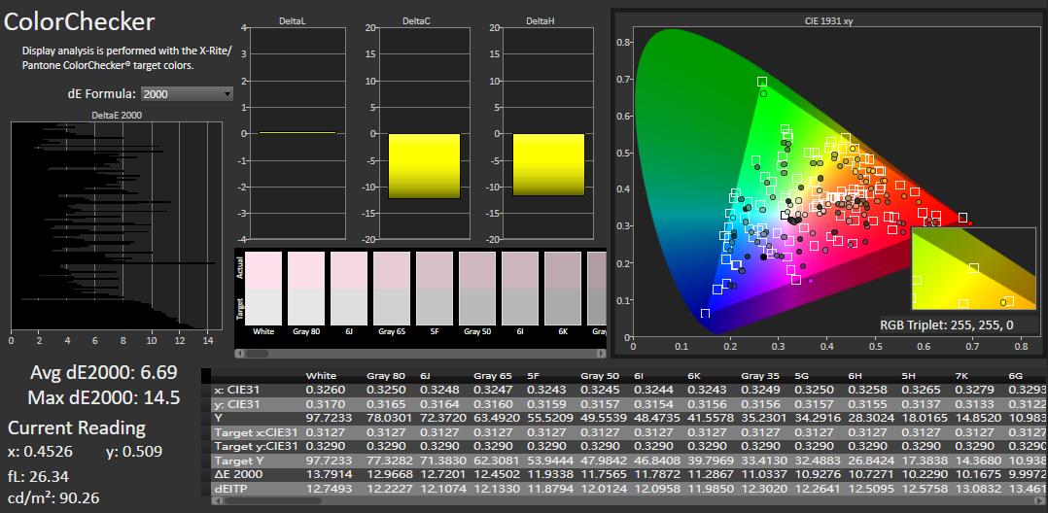Choose the Gray 65 swatch
The width and height of the screenshot is (1048, 513).
[x=392, y=288]
